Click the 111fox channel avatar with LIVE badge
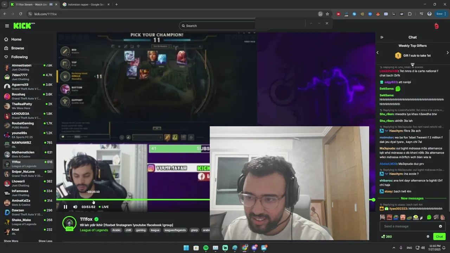The image size is (450, 253). click(69, 223)
